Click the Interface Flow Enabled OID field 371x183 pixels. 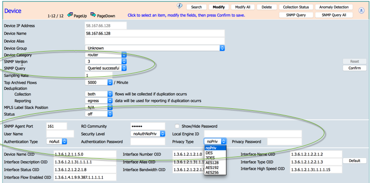click(x=85, y=177)
